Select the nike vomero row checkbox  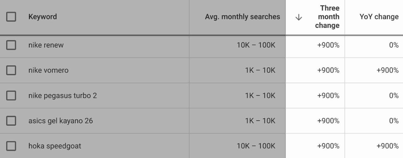point(11,70)
